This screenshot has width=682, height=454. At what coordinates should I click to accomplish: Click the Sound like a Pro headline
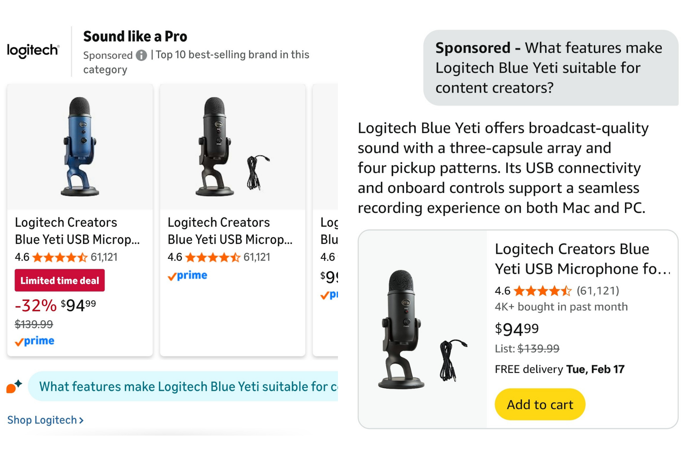tap(135, 37)
